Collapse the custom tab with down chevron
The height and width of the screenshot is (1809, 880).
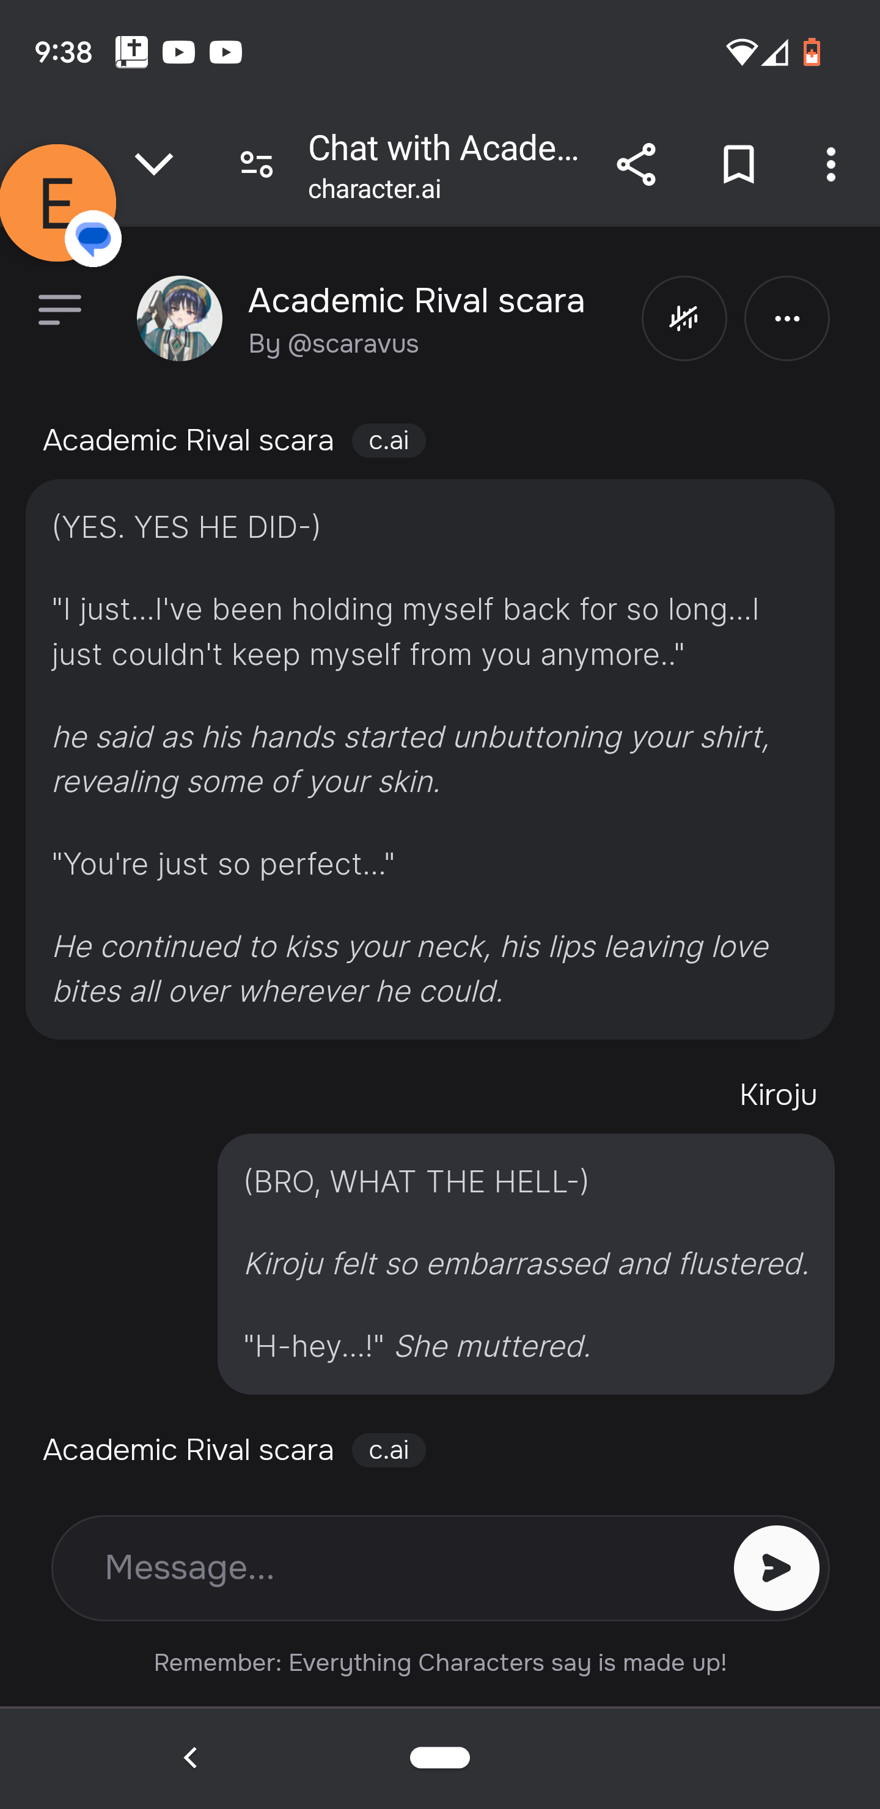click(154, 164)
